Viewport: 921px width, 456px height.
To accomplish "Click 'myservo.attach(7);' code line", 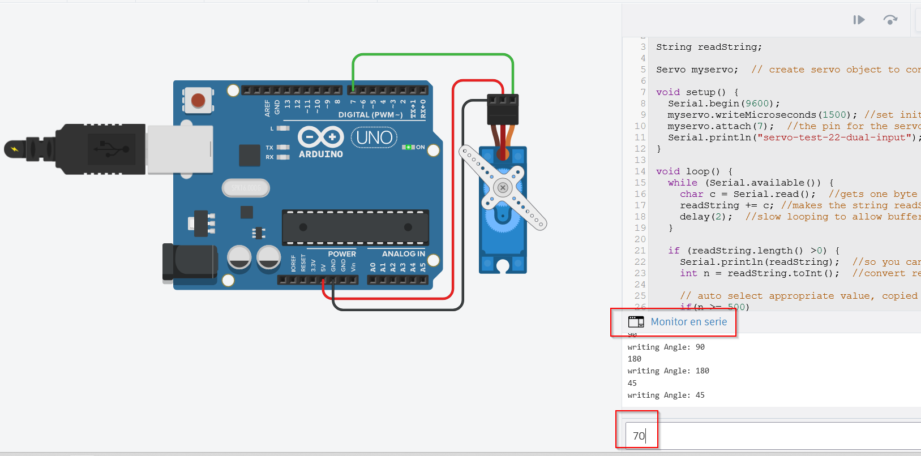I will point(721,126).
